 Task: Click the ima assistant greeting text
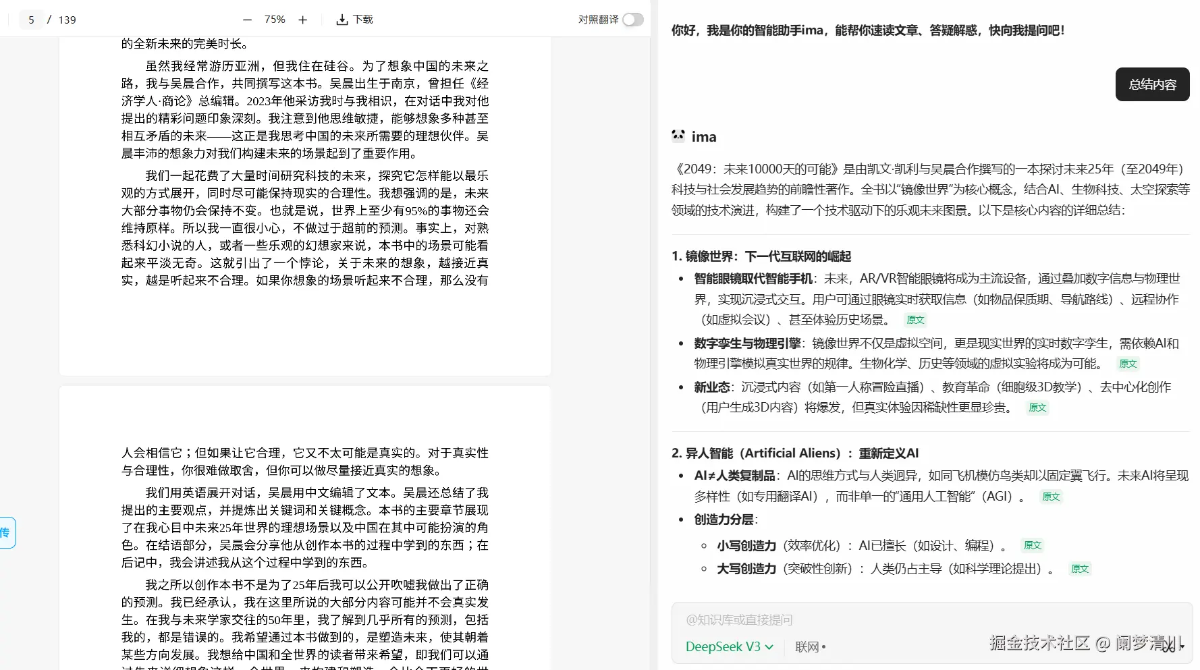click(868, 30)
